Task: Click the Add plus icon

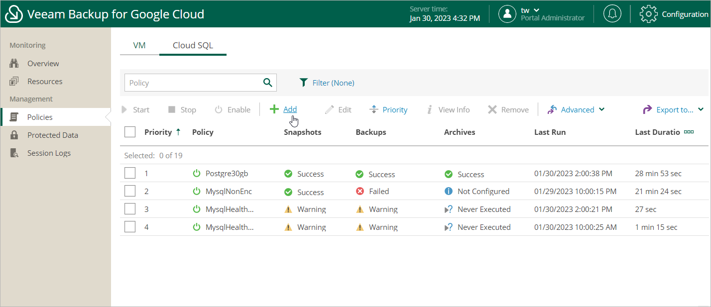Action: [274, 109]
